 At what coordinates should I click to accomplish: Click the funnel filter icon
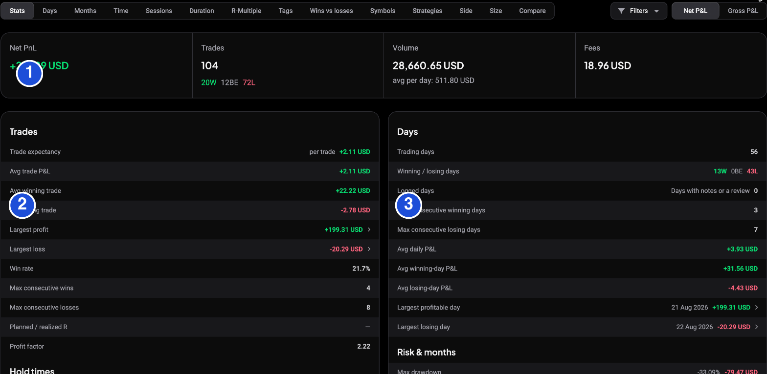[x=621, y=11]
